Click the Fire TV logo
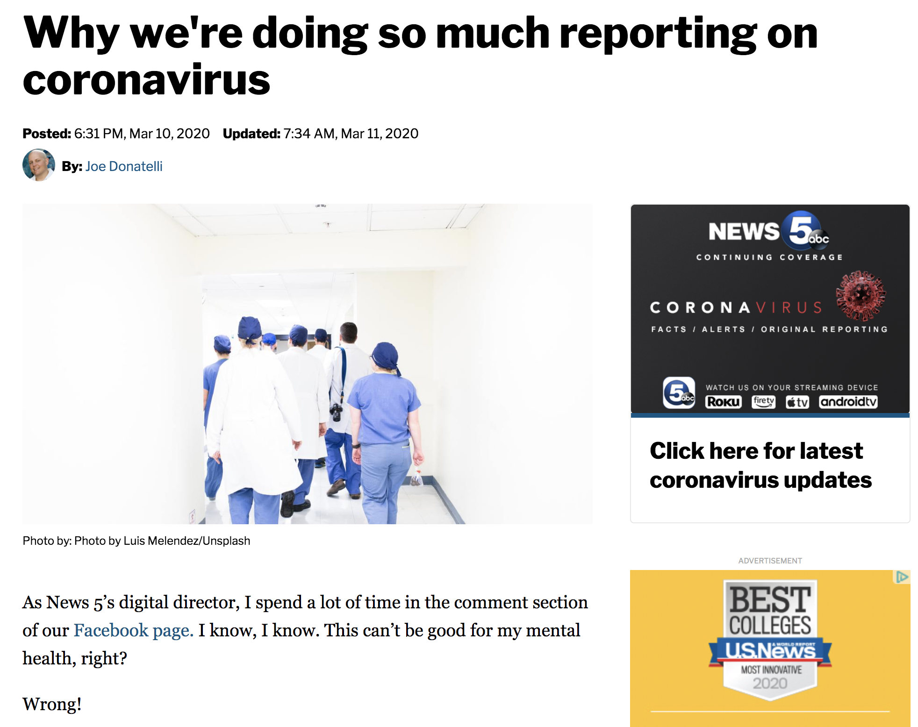This screenshot has height=727, width=918. pos(763,402)
